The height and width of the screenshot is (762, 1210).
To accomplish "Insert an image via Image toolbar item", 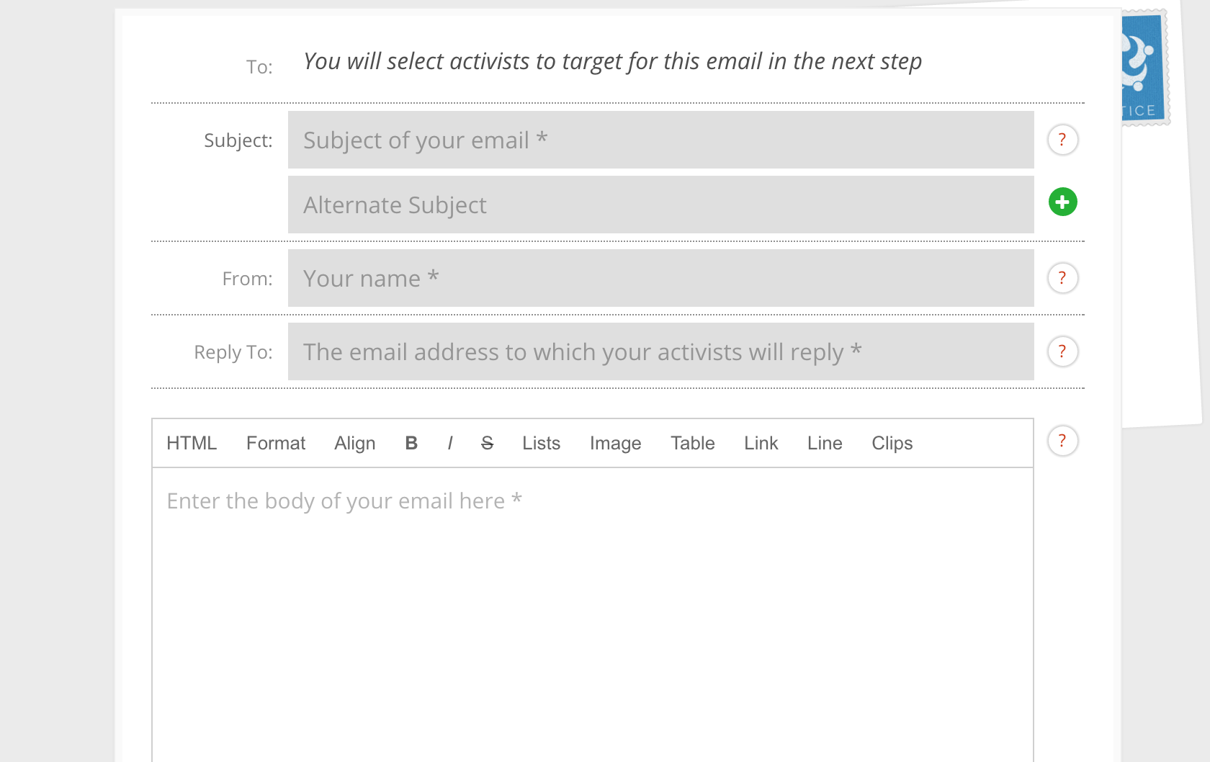I will coord(615,443).
